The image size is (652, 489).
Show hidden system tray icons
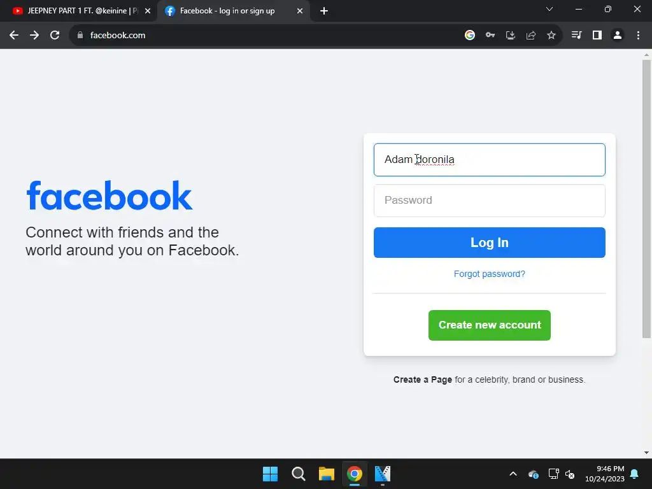pyautogui.click(x=513, y=474)
